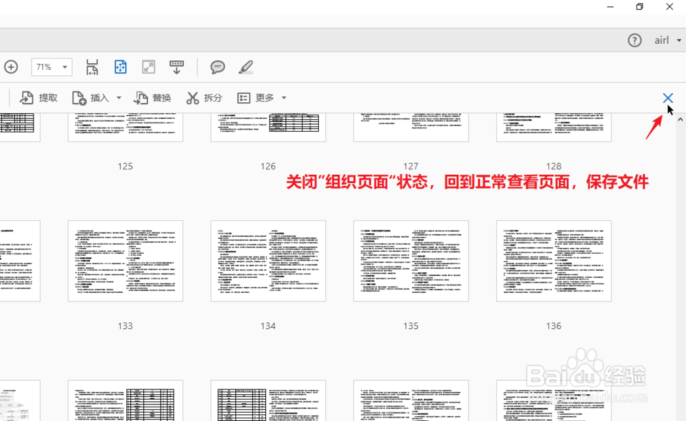The width and height of the screenshot is (686, 421).
Task: Add a comment with speech bubble icon
Action: [217, 67]
